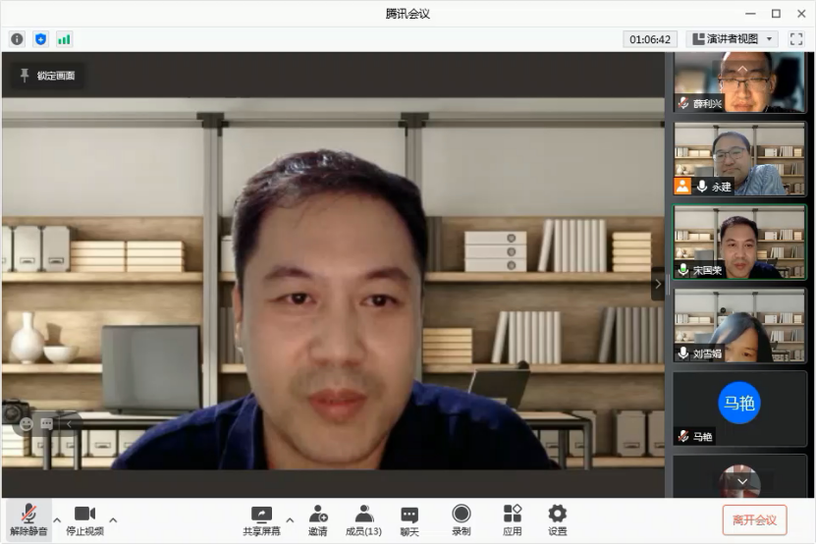
Task: Start recording with 录制 button
Action: click(461, 519)
